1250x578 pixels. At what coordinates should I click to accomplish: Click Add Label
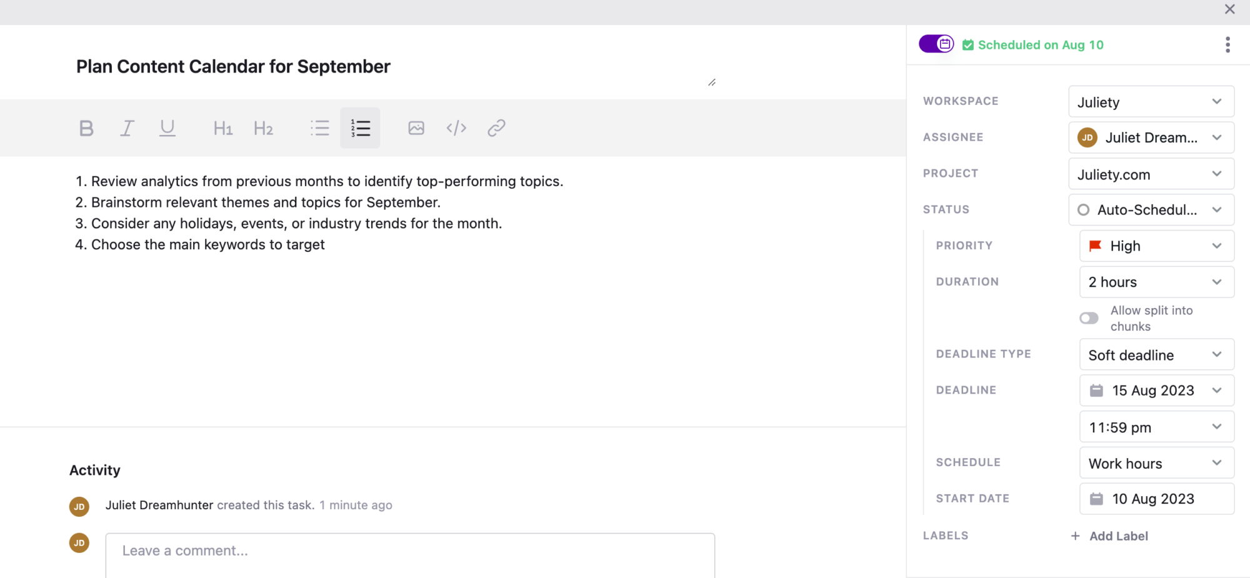pos(1117,536)
